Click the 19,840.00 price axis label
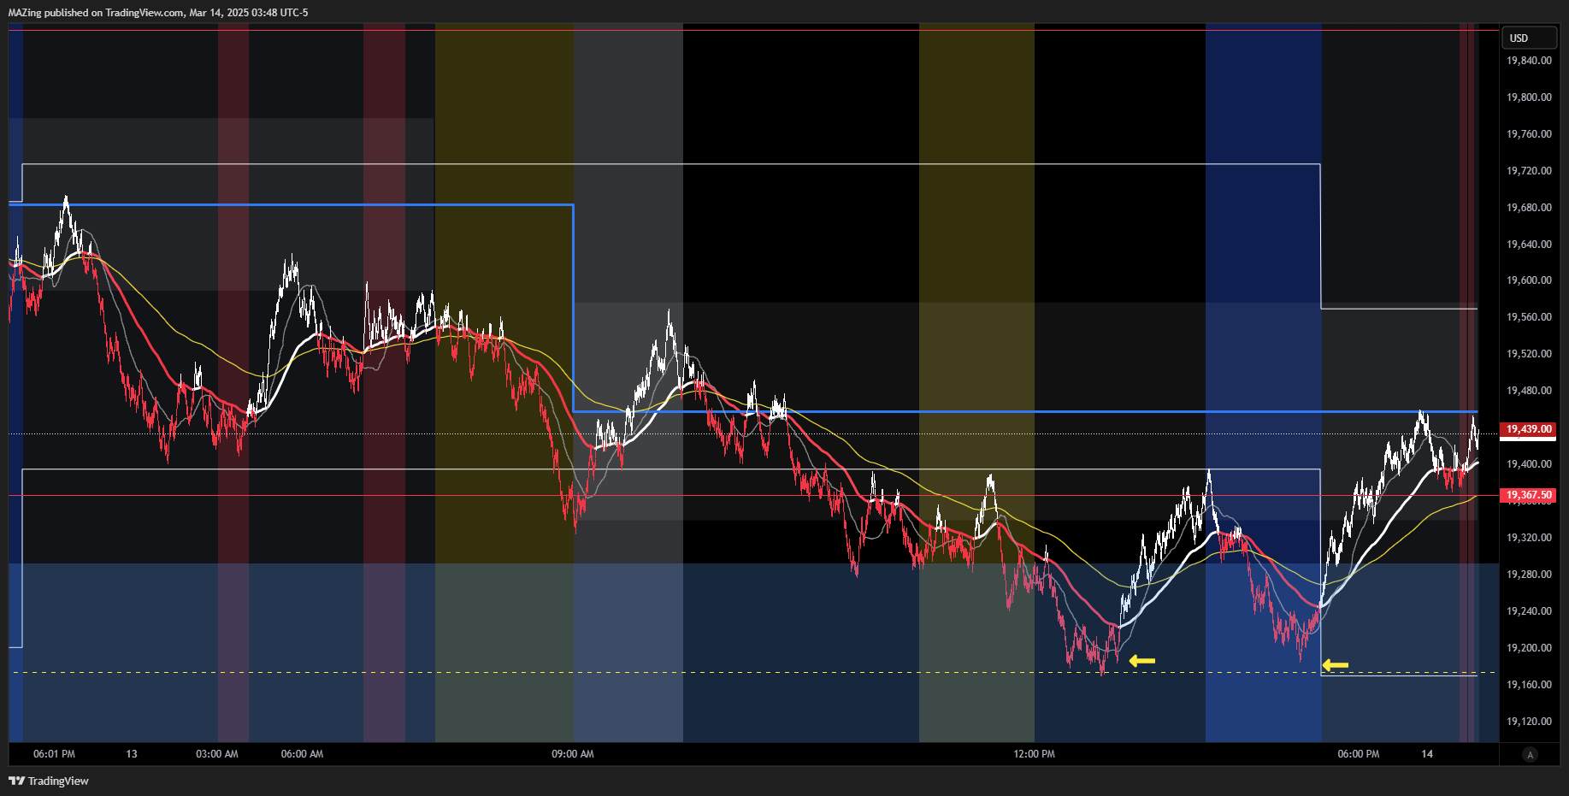Screen dimensions: 1569x796 tap(1529, 61)
